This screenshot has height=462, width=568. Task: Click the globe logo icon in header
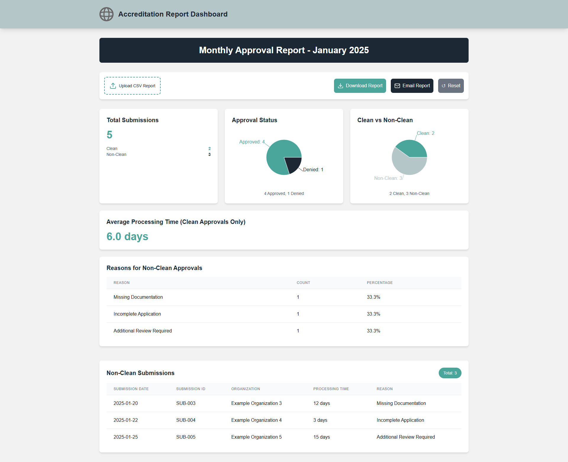pyautogui.click(x=106, y=14)
